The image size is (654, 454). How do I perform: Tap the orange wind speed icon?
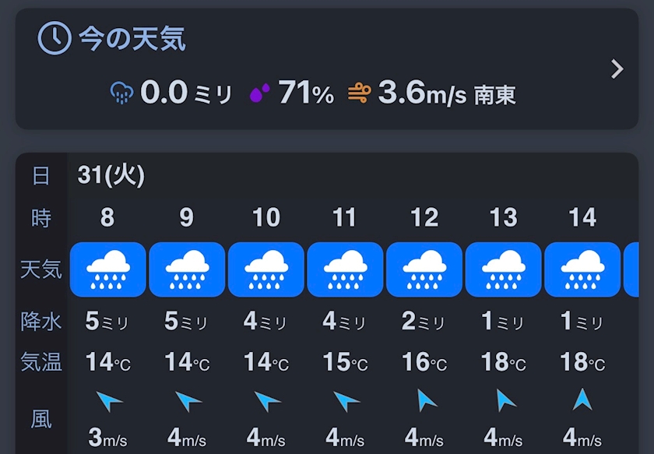[359, 94]
